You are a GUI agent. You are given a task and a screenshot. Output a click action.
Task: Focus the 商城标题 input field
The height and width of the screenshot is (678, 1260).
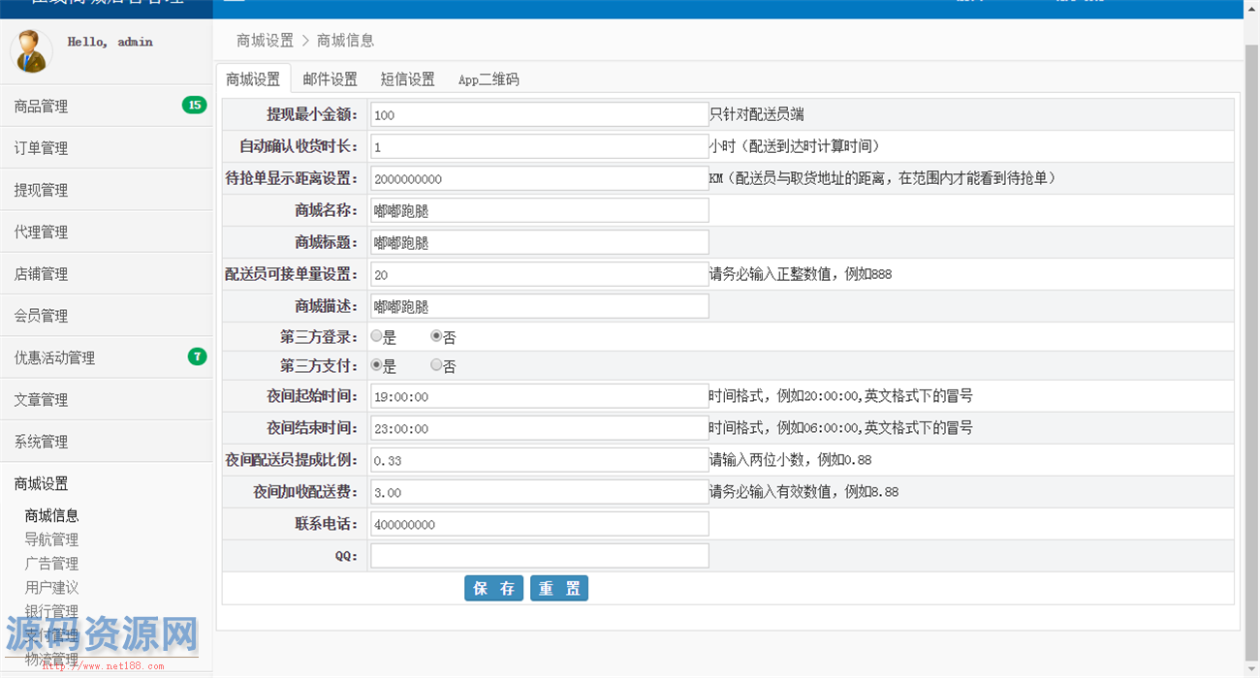[540, 242]
